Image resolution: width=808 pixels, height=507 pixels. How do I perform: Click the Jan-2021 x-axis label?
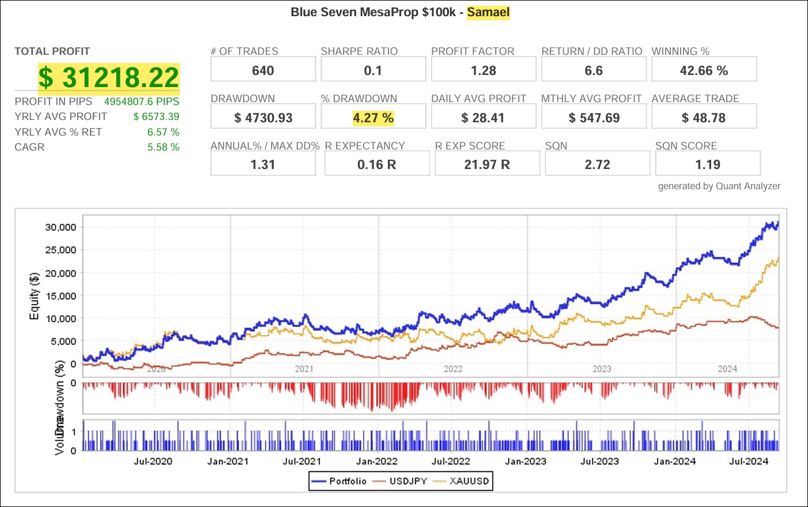(228, 461)
